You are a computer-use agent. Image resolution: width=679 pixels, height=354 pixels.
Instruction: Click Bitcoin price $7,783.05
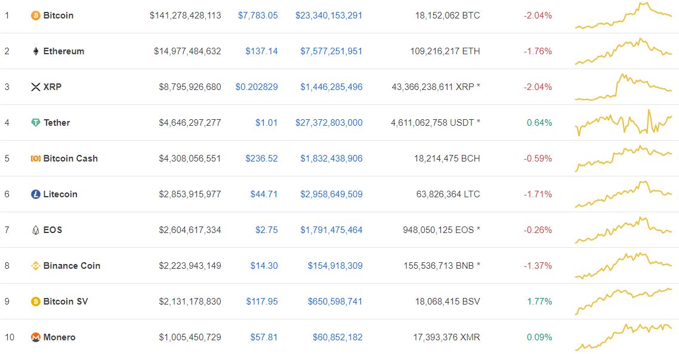click(x=258, y=15)
